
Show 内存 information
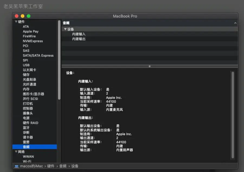point(26,89)
